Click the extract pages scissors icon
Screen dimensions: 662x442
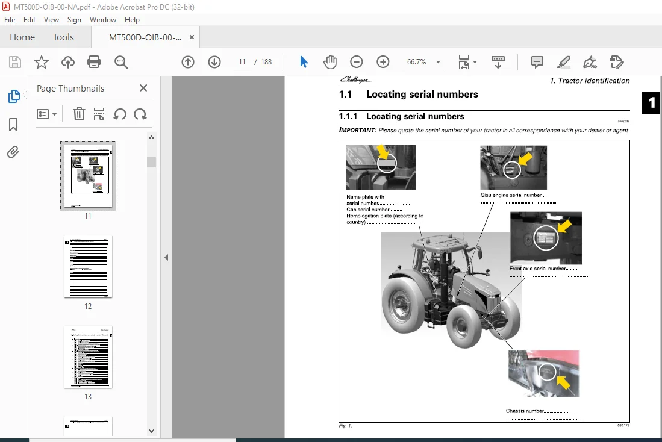pos(99,114)
